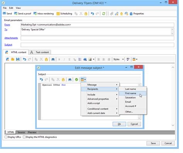Open Scheduling from the main toolbar
Viewport: 183px width, 153px height.
pos(64,13)
